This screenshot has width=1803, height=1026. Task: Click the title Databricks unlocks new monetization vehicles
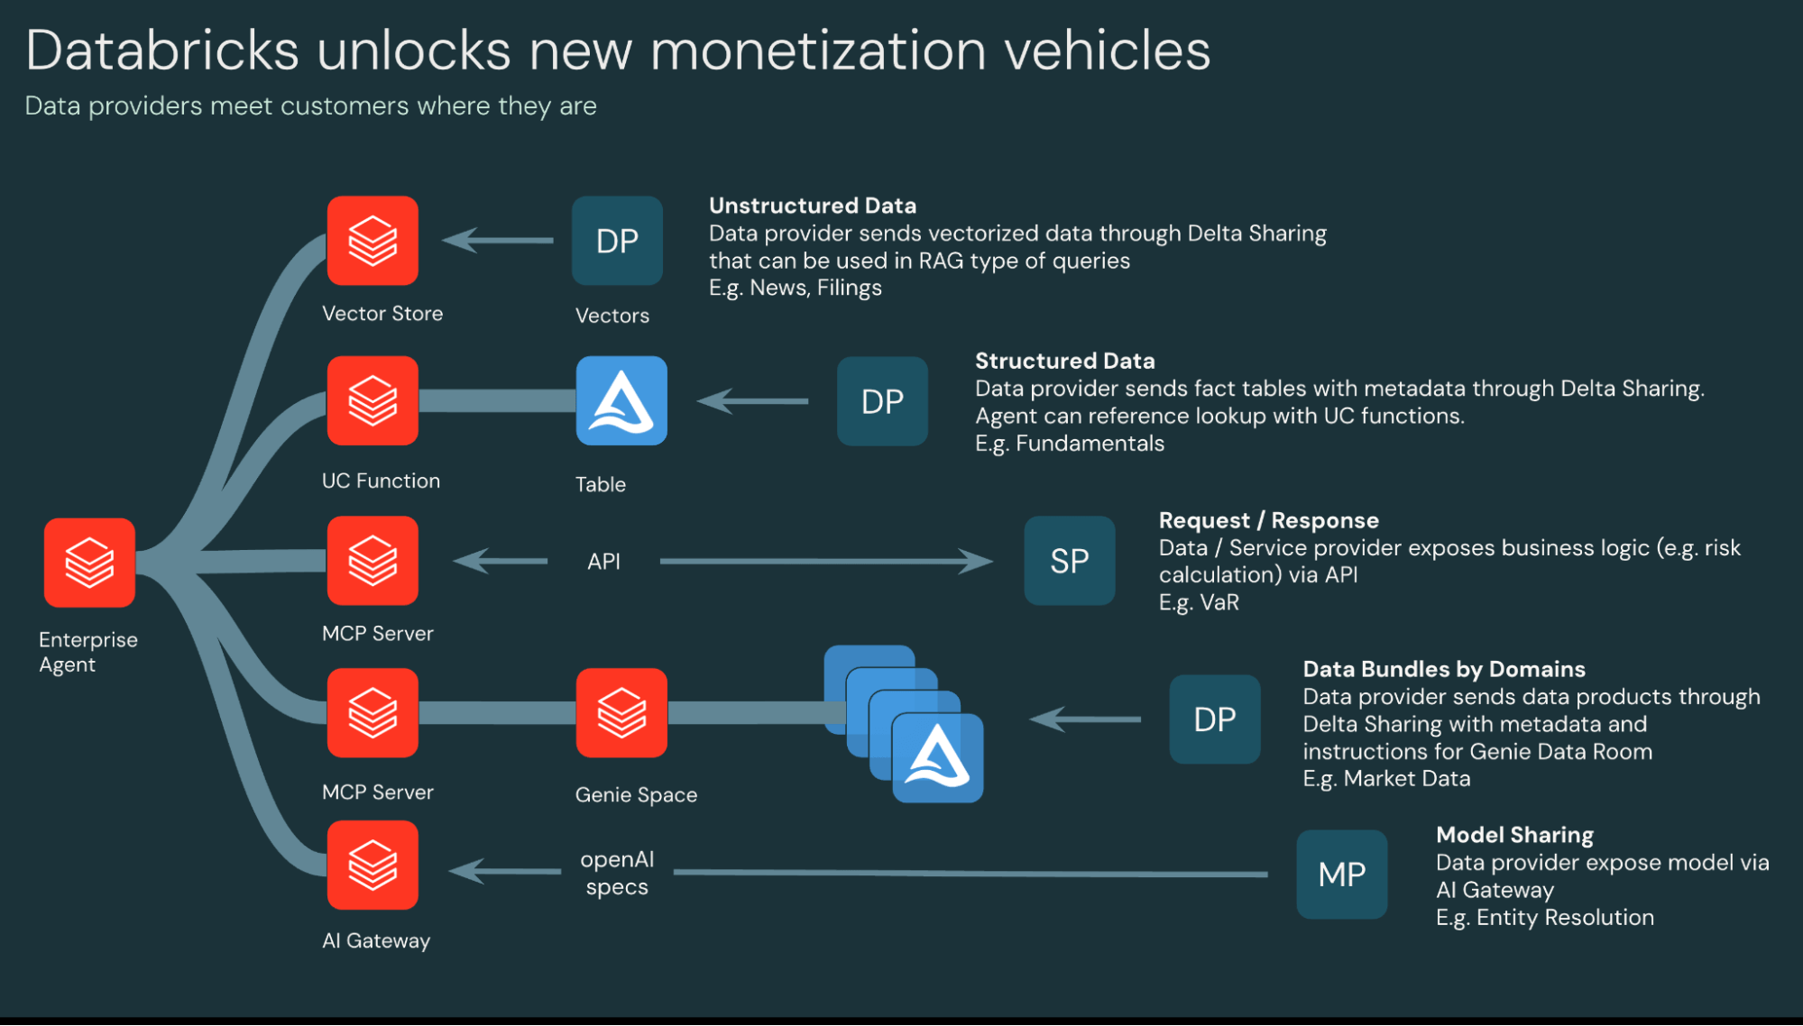(619, 51)
